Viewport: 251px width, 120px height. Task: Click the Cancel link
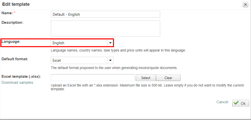pyautogui.click(x=222, y=102)
